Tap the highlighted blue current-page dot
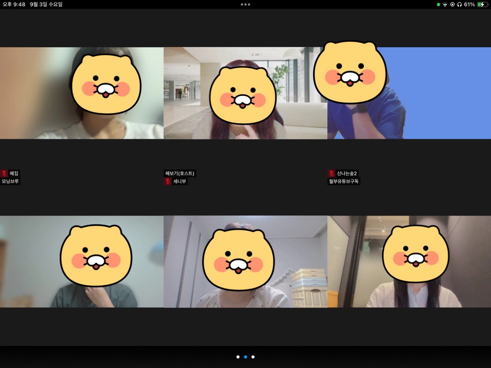Viewport: 491px width, 368px height. pos(245,357)
